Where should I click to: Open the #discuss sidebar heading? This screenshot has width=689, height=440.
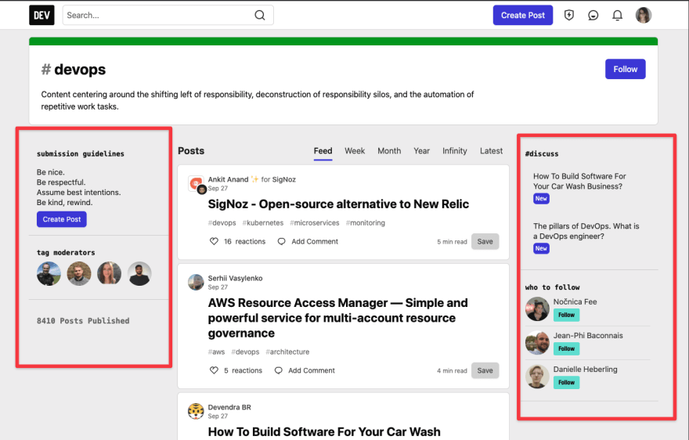click(x=542, y=154)
